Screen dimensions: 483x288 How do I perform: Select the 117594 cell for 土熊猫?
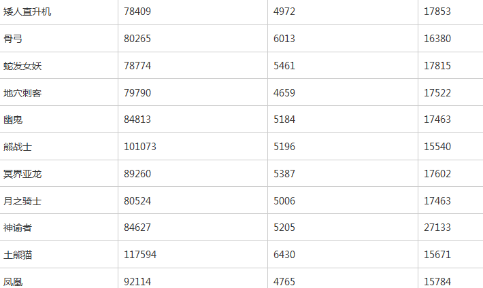(140, 255)
